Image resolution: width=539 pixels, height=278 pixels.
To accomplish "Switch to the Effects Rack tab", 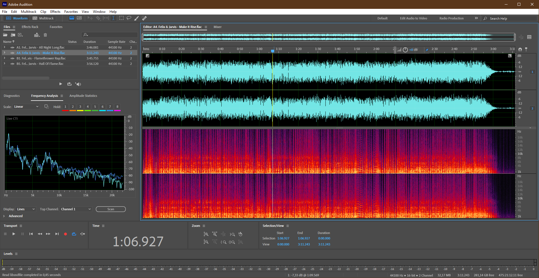I will [30, 27].
